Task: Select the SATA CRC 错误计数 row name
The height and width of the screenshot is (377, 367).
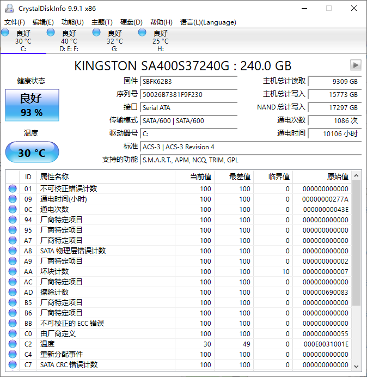Action: coord(69,364)
